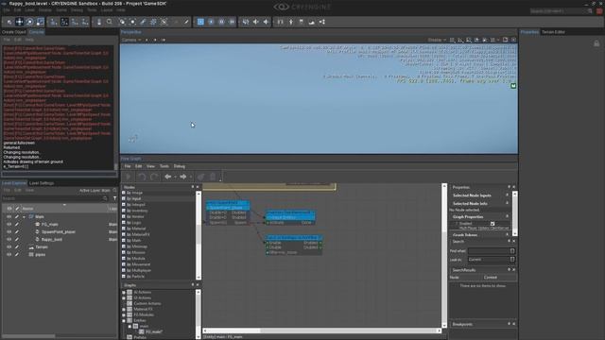
Task: Click the magnifier search icon in the main toolbar
Action: (110, 22)
